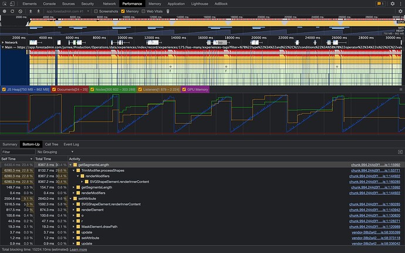
Task: Collapse the Main thread track
Action: (x=3, y=48)
